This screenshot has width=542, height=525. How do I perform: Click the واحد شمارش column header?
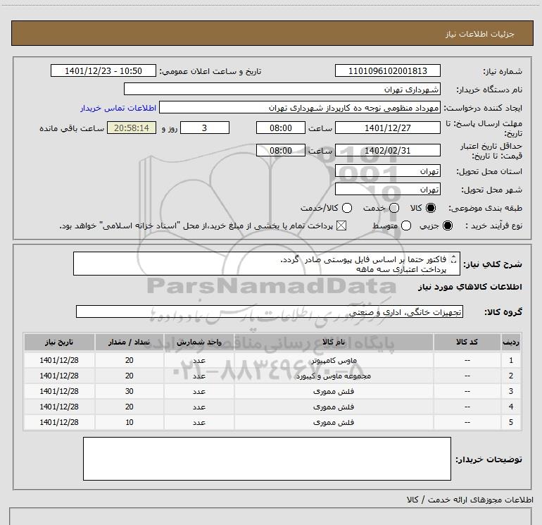click(x=199, y=342)
